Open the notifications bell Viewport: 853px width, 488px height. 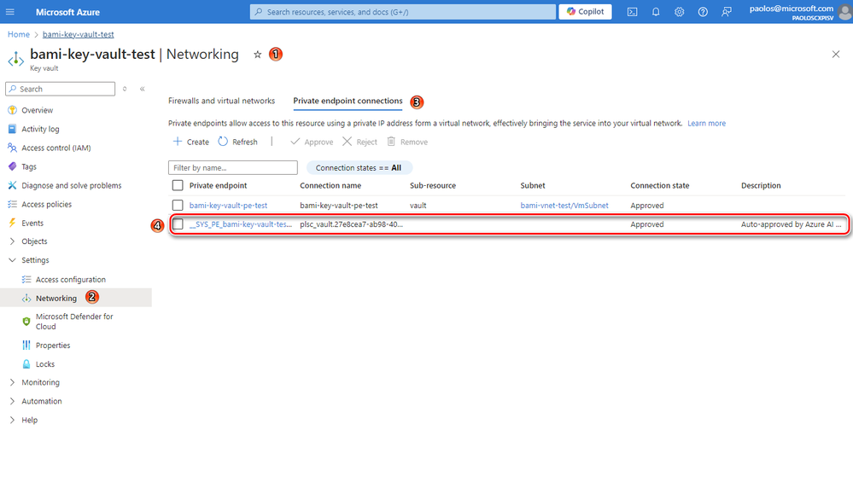tap(656, 11)
